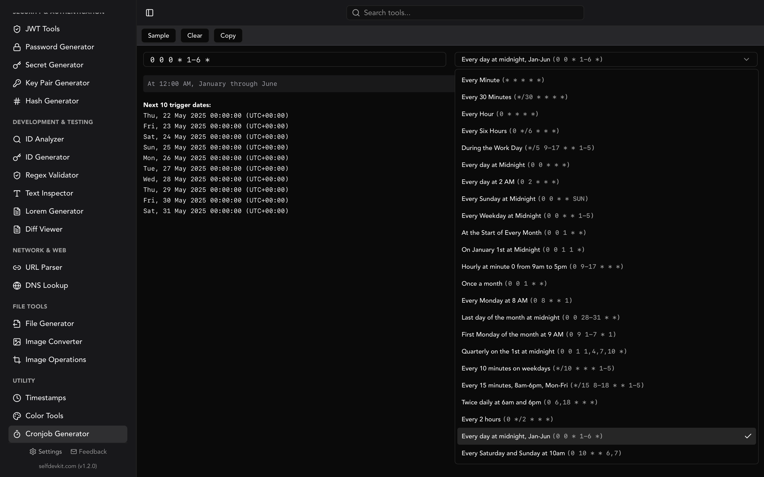Click the Copy button to copy the cron expression
This screenshot has height=477, width=764.
click(x=228, y=35)
